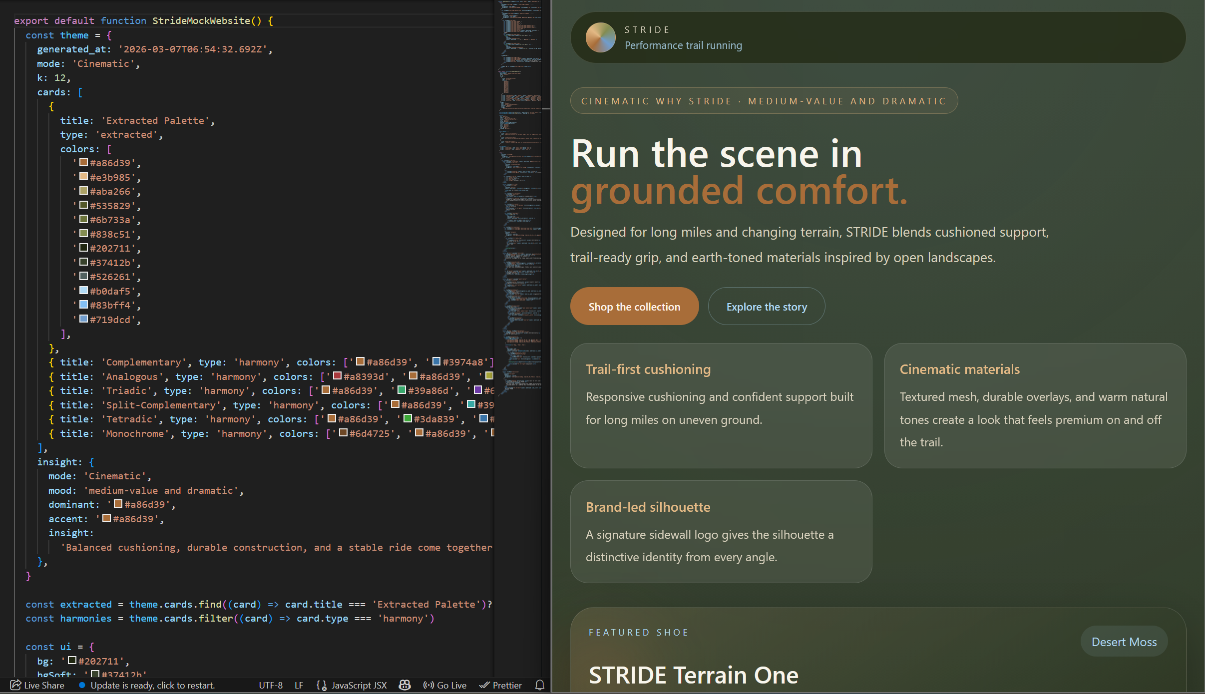Click Update is ready restart message
The width and height of the screenshot is (1205, 694).
pos(152,685)
